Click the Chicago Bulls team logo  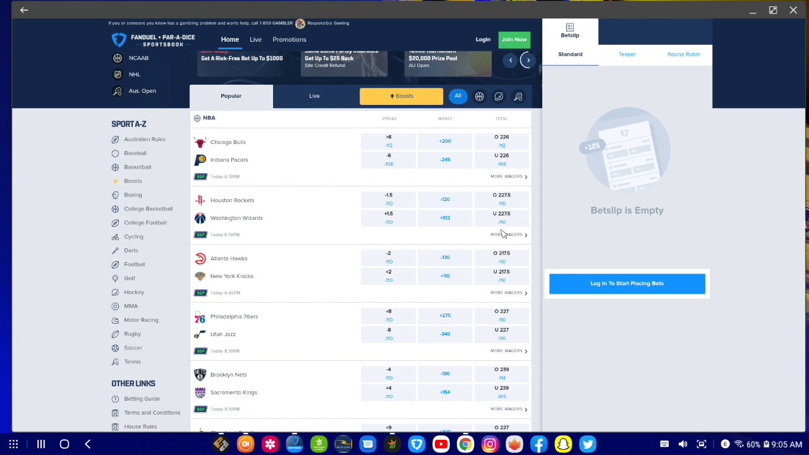pos(200,143)
